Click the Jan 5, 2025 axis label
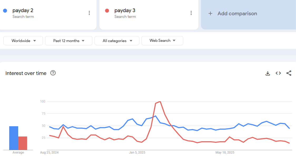This screenshot has width=296, height=157. [x=137, y=153]
